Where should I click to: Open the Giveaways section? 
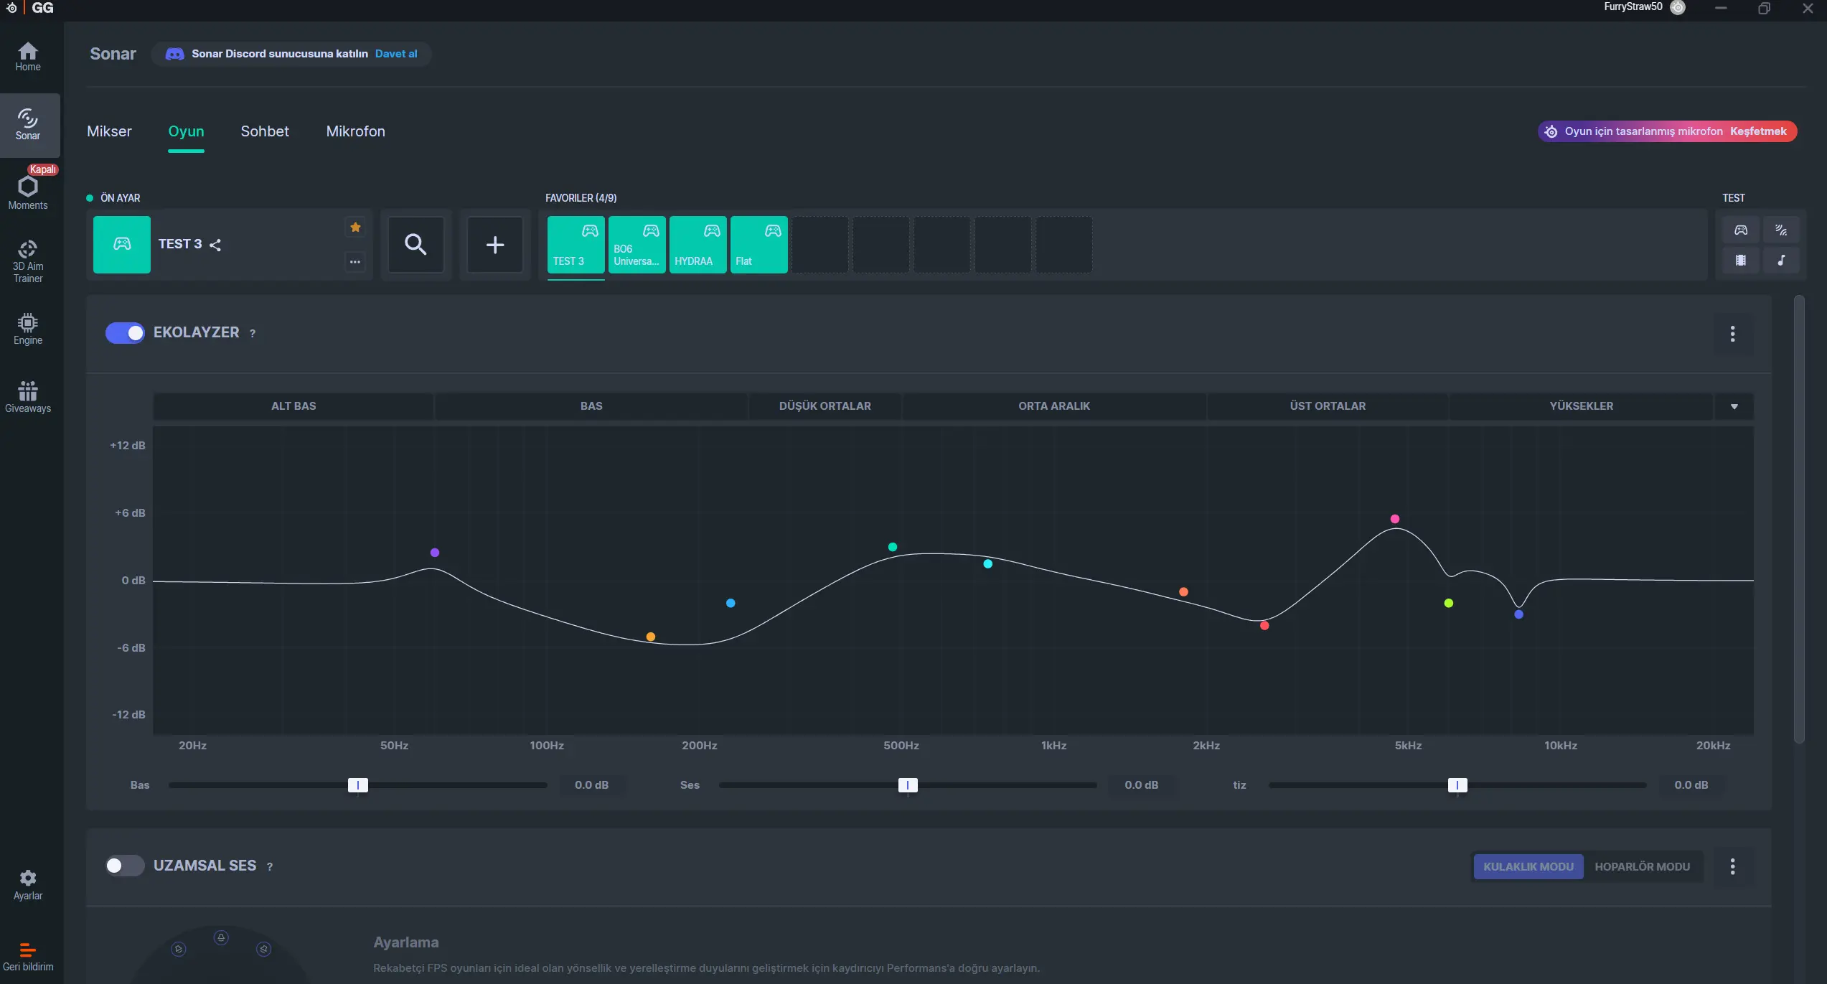coord(28,397)
